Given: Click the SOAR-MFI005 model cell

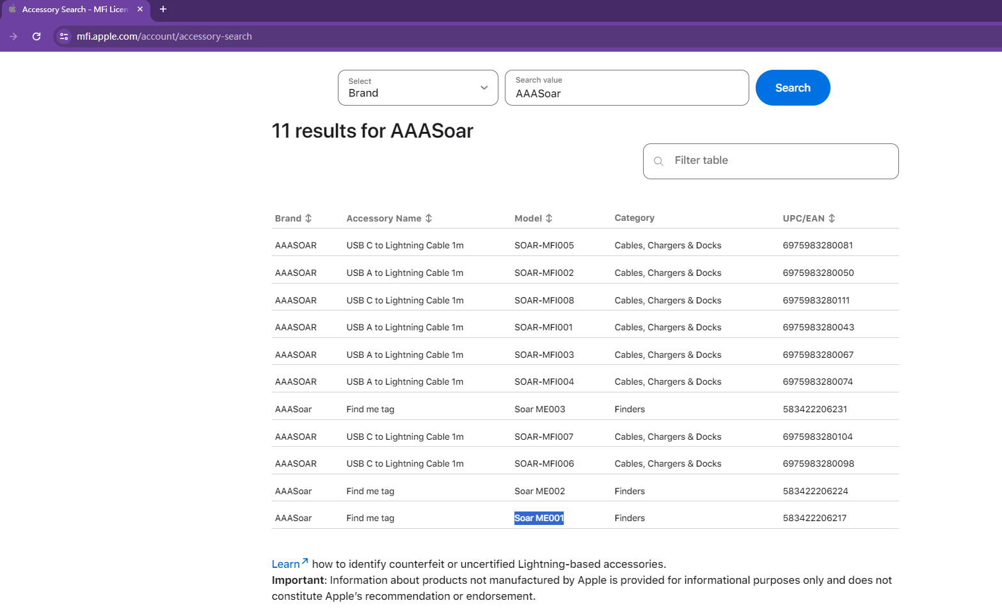Looking at the screenshot, I should coord(544,245).
